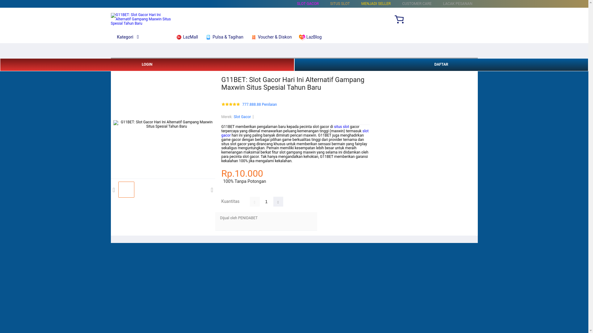Viewport: 593px width, 333px height.
Task: Show previous product image arrow
Action: tap(114, 190)
